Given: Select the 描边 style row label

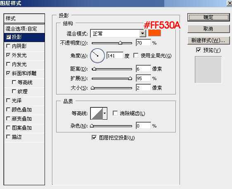Looking at the screenshot, I should point(17,137).
